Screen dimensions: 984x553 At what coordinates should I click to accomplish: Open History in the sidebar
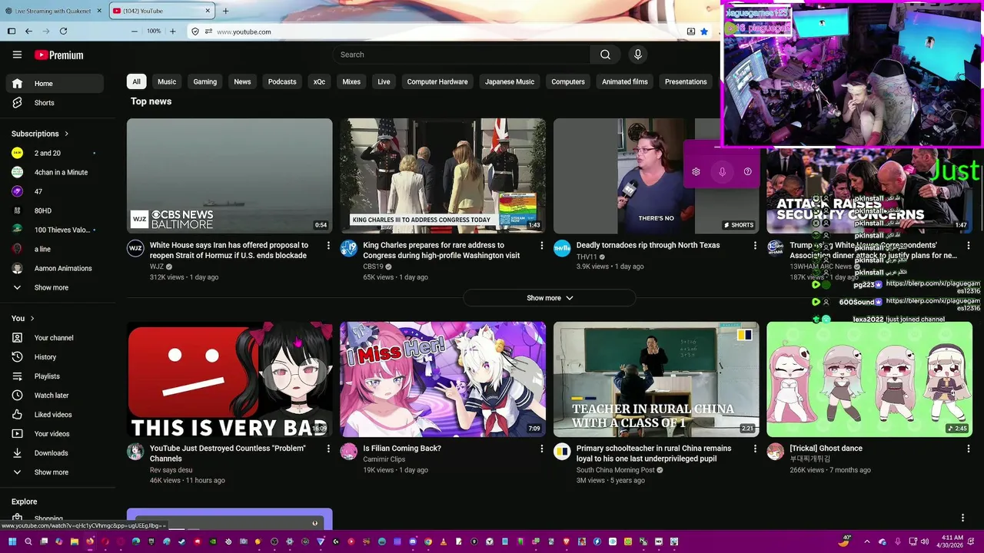coord(55,357)
